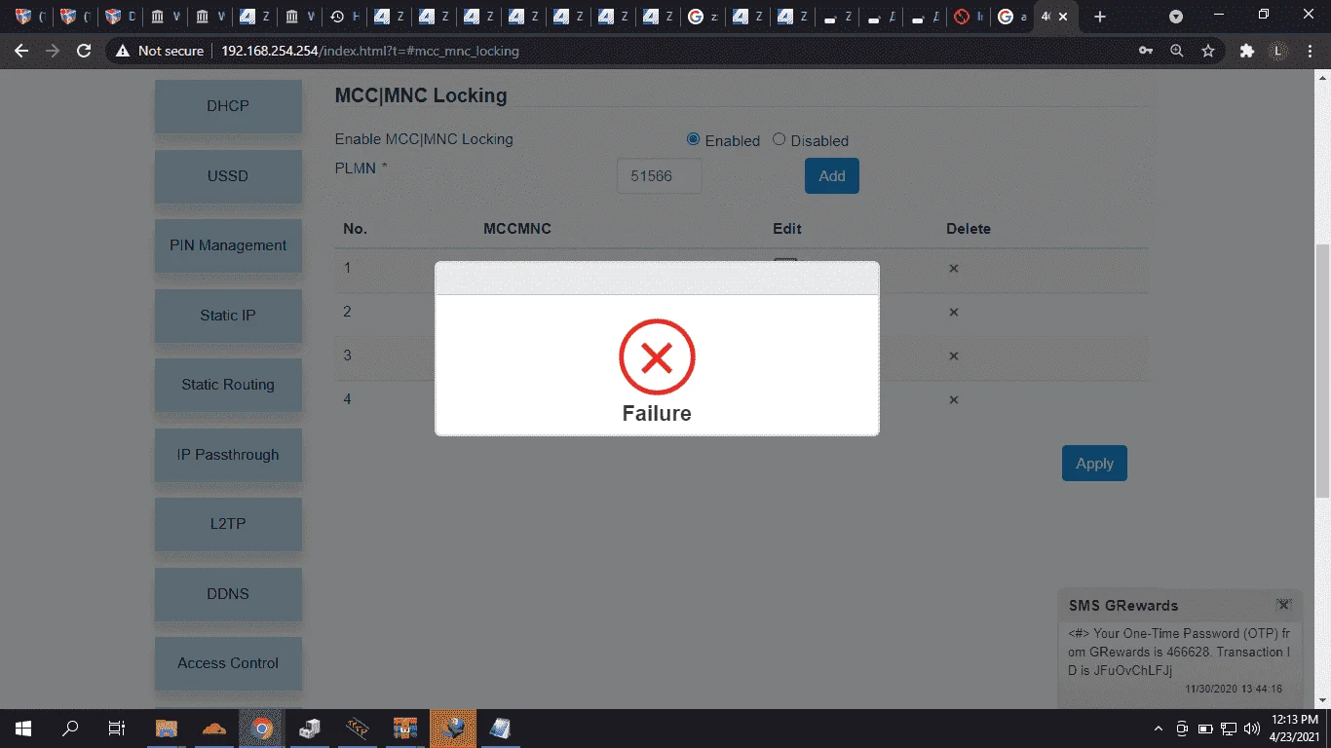Image resolution: width=1331 pixels, height=748 pixels.
Task: Switch to the History browser tab
Action: pyautogui.click(x=345, y=17)
